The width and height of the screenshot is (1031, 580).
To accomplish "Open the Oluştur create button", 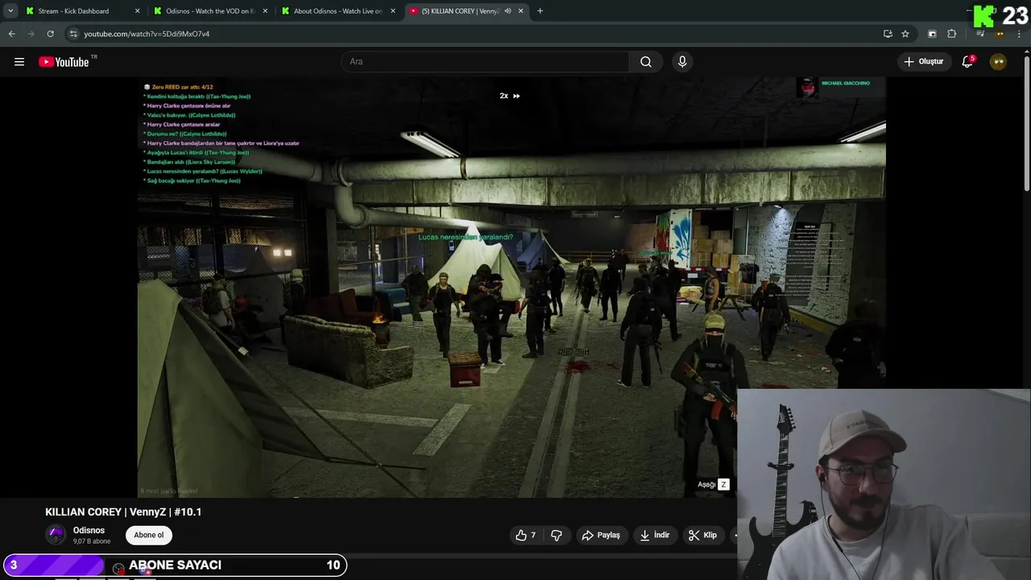I will pos(923,61).
